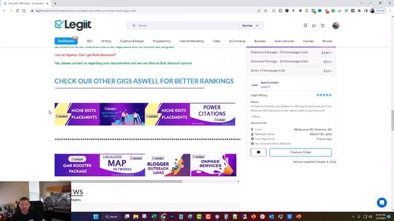The image size is (394, 221).
Task: Open the GMB Booster Package banner
Action: point(77,165)
